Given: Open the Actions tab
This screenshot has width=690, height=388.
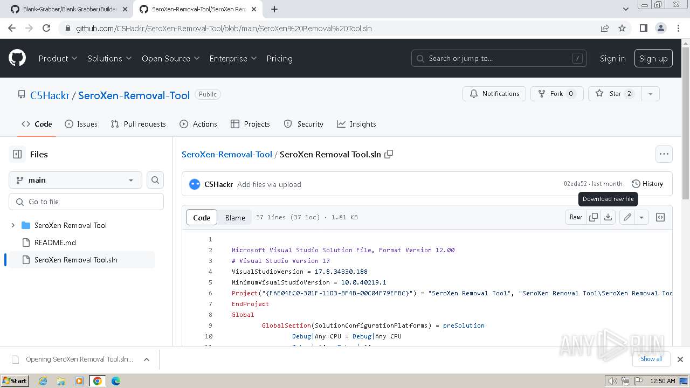Looking at the screenshot, I should click(x=198, y=124).
